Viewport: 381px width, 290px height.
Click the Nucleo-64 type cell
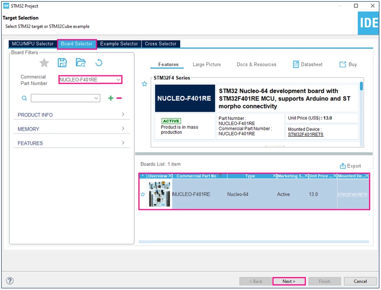pyautogui.click(x=237, y=194)
